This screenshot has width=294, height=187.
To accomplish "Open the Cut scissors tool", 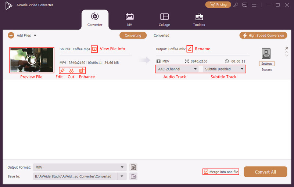I will (71, 71).
